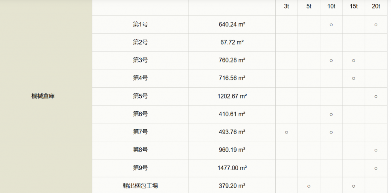The image size is (391, 193).
Task: Click the 10t circle mark for 第1号
Action: tap(331, 25)
